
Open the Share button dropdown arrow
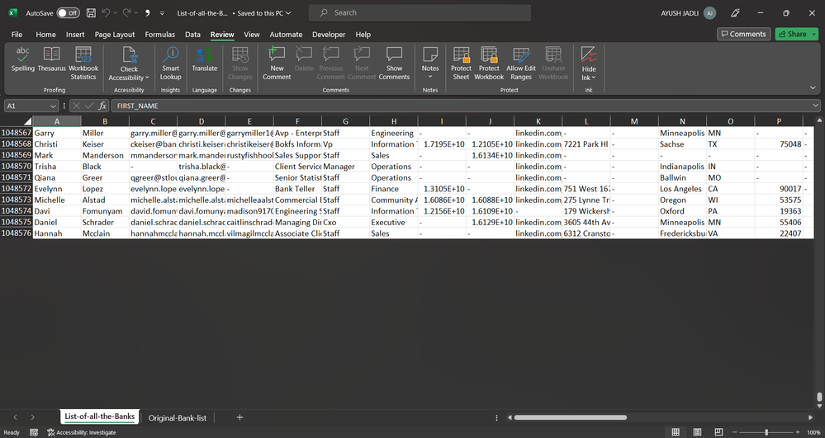[x=814, y=34]
